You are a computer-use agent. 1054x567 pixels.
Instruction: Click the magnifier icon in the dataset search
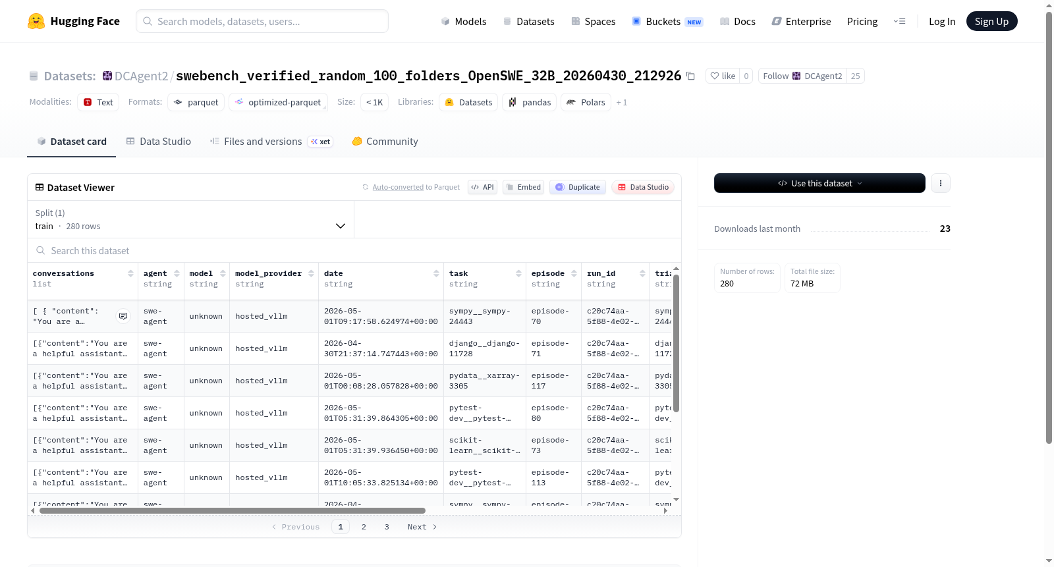point(41,250)
